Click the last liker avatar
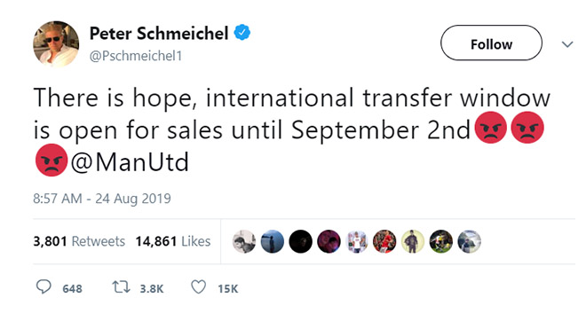The image size is (586, 329). tap(469, 241)
